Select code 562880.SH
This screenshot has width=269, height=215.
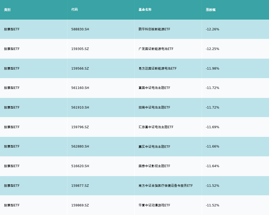[80, 146]
